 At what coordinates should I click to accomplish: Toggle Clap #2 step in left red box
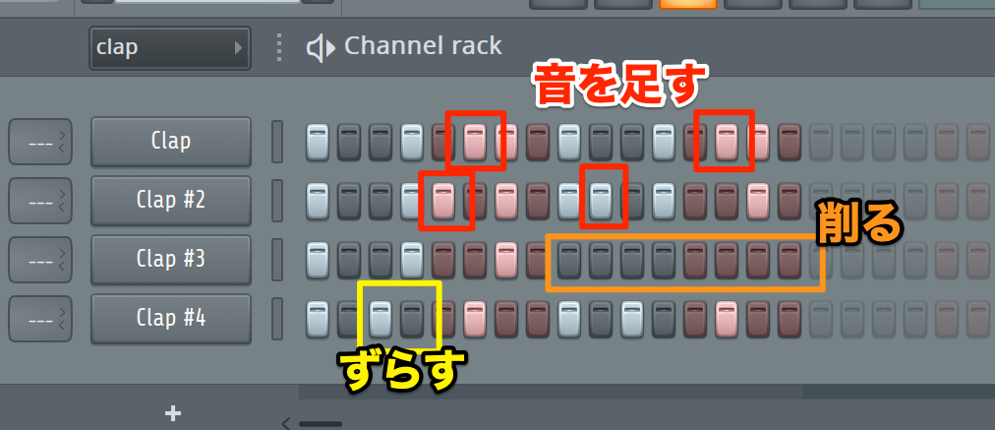[x=442, y=200]
